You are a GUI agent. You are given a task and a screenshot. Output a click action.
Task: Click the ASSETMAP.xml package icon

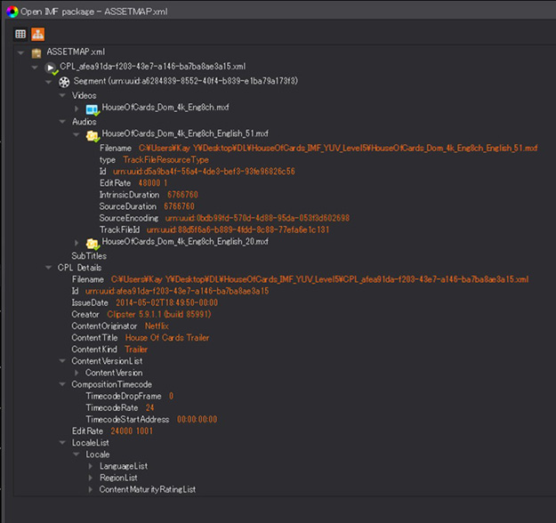(36, 53)
